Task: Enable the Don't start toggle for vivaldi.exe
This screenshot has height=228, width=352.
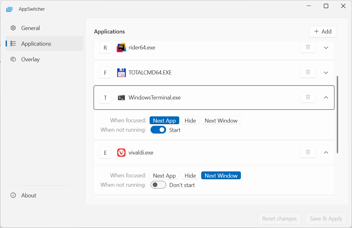Action: click(x=158, y=185)
